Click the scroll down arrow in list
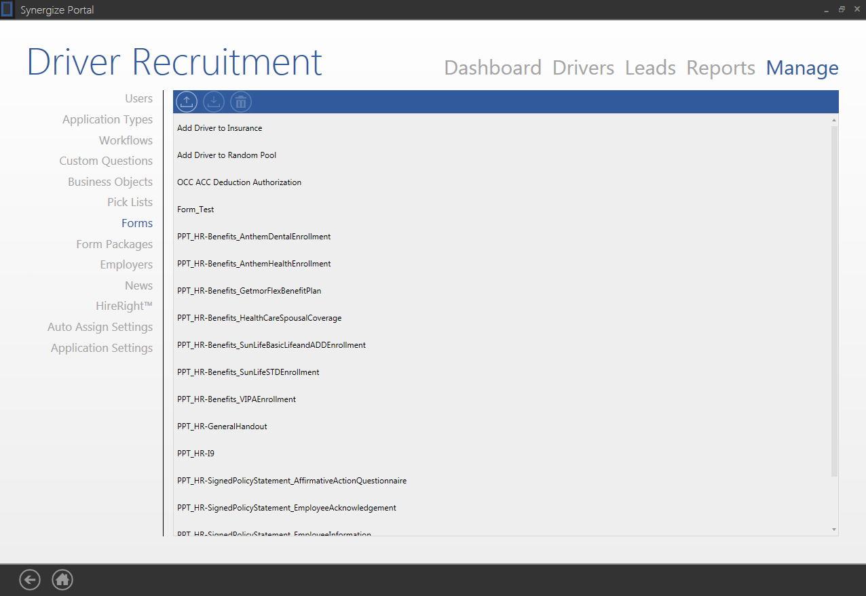 pyautogui.click(x=834, y=530)
